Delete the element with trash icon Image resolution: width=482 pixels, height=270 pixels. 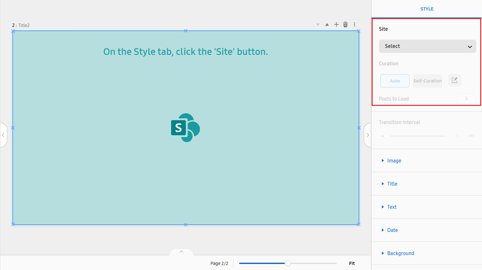345,24
